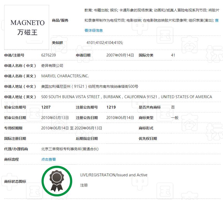The height and width of the screenshot is (200, 223).
Task: Click LIVE/REGISTRATION/Issued and Active status text
Action: point(114,175)
